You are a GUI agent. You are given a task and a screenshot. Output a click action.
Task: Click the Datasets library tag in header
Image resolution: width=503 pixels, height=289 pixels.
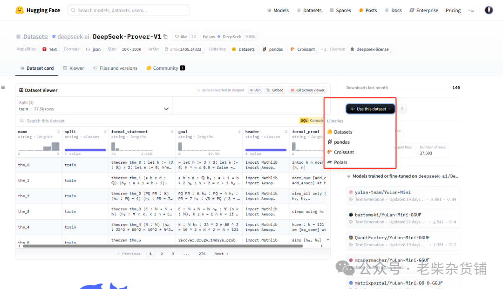[x=243, y=49]
